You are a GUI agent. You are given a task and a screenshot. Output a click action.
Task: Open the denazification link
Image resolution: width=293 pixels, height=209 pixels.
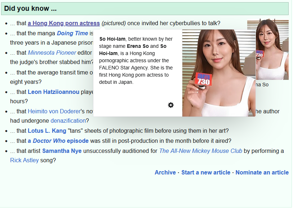68,121
